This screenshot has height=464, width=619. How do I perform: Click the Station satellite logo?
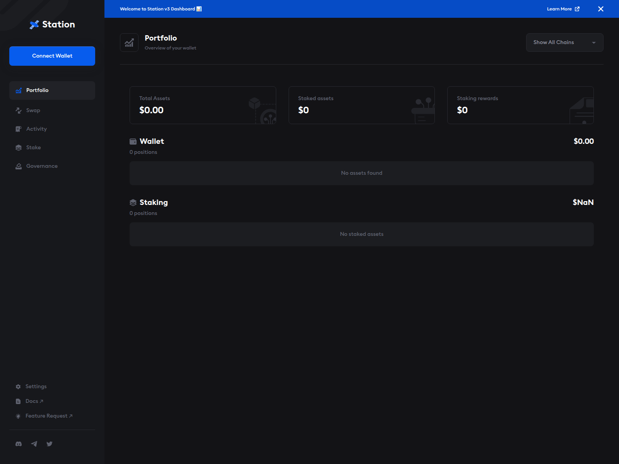(34, 24)
